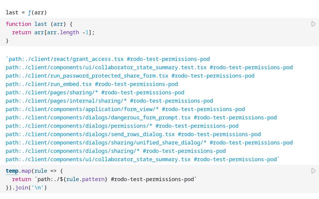
Task: Click the 'function last (arr) {' line
Action: coord(39,24)
